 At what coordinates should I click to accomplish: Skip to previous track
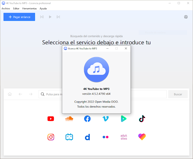pyautogui.click(x=42, y=17)
